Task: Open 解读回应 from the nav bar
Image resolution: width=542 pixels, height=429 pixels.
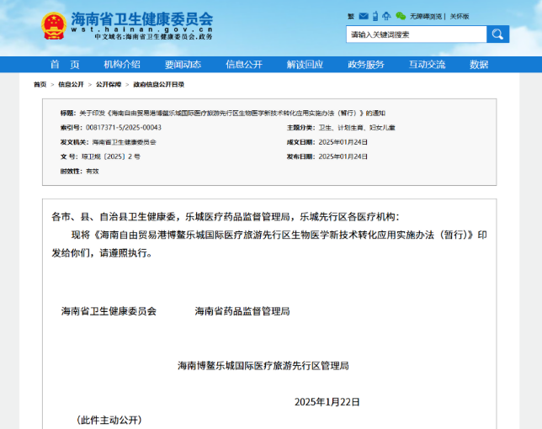Action: pyautogui.click(x=305, y=65)
